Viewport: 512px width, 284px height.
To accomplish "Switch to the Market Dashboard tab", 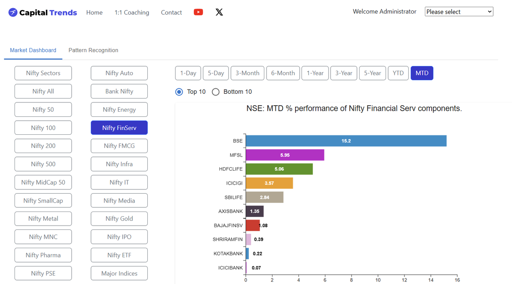I will click(33, 50).
